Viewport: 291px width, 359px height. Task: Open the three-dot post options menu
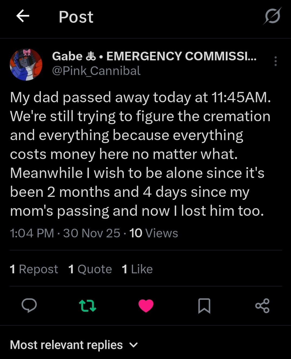pyautogui.click(x=275, y=61)
